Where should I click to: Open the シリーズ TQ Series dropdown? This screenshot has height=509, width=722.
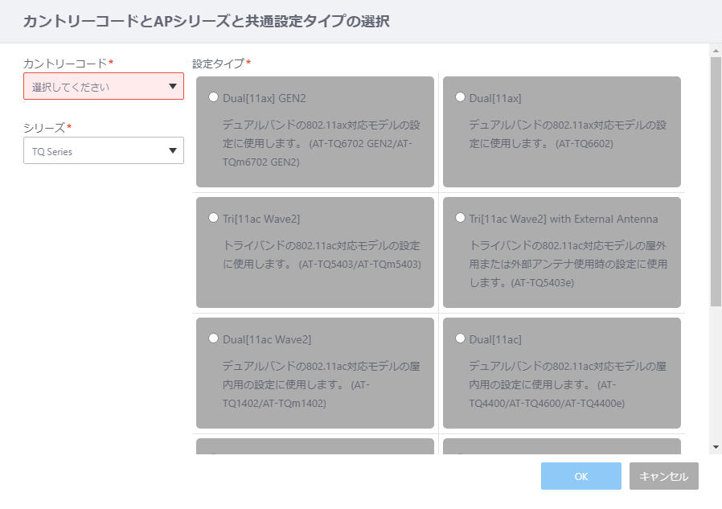pos(104,150)
